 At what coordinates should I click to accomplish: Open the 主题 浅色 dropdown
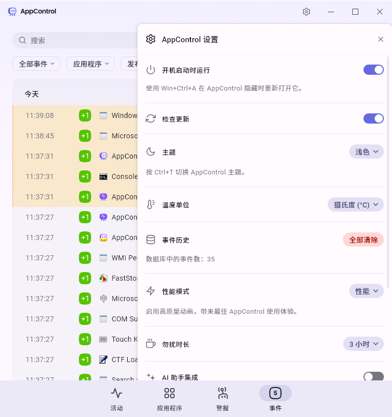pos(366,152)
